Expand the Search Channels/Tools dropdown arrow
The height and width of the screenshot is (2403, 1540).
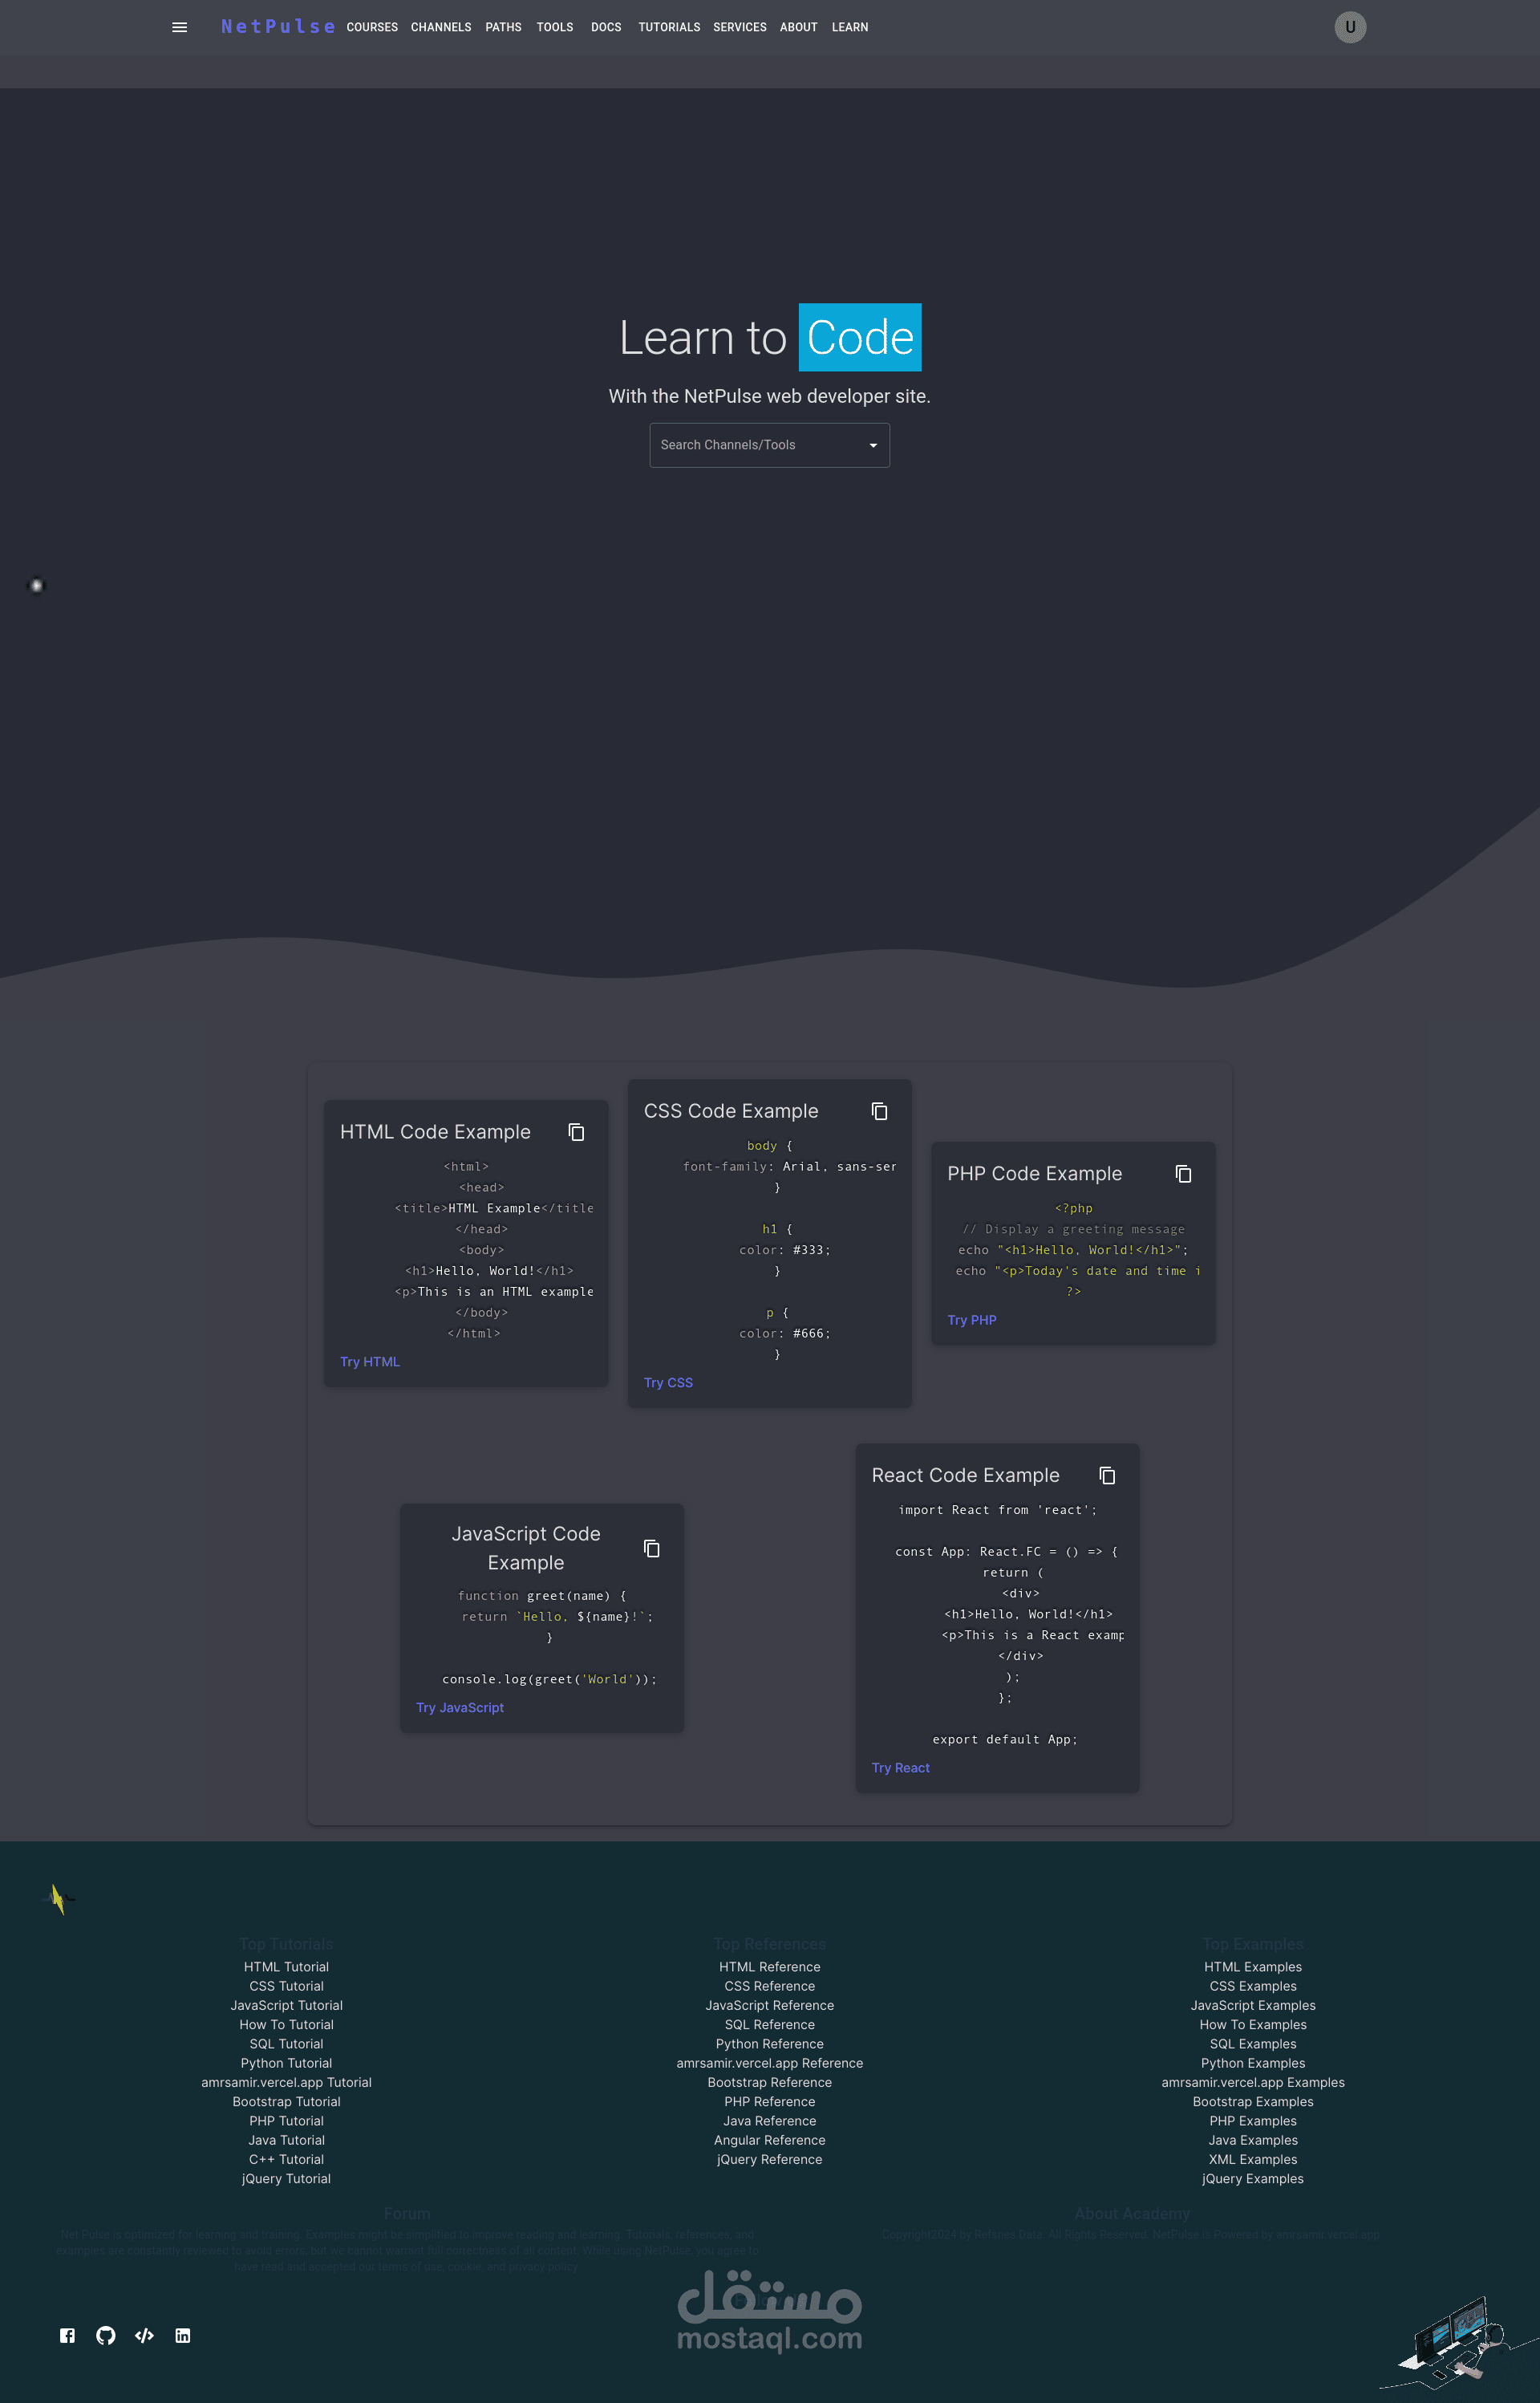(873, 445)
